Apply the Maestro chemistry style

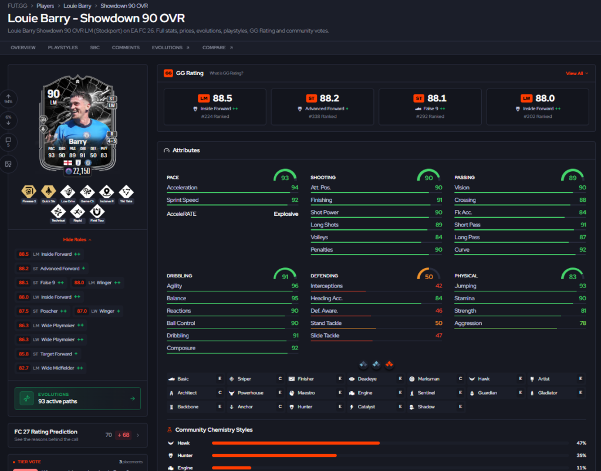[x=316, y=393]
